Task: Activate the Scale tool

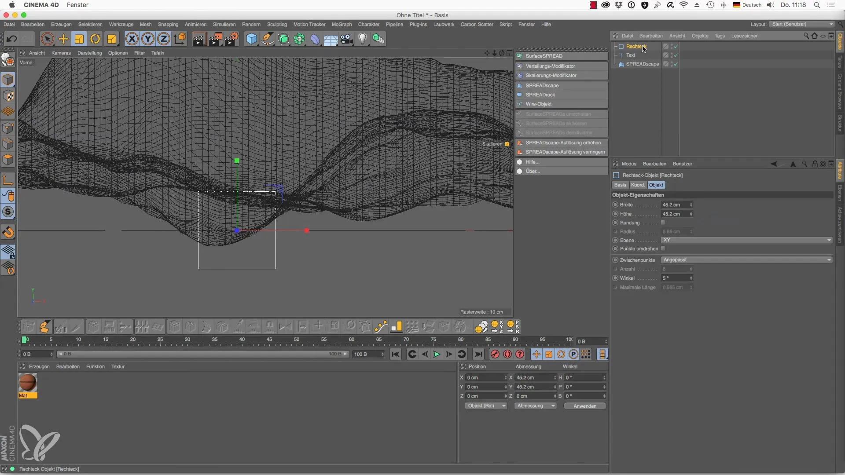Action: coord(79,39)
